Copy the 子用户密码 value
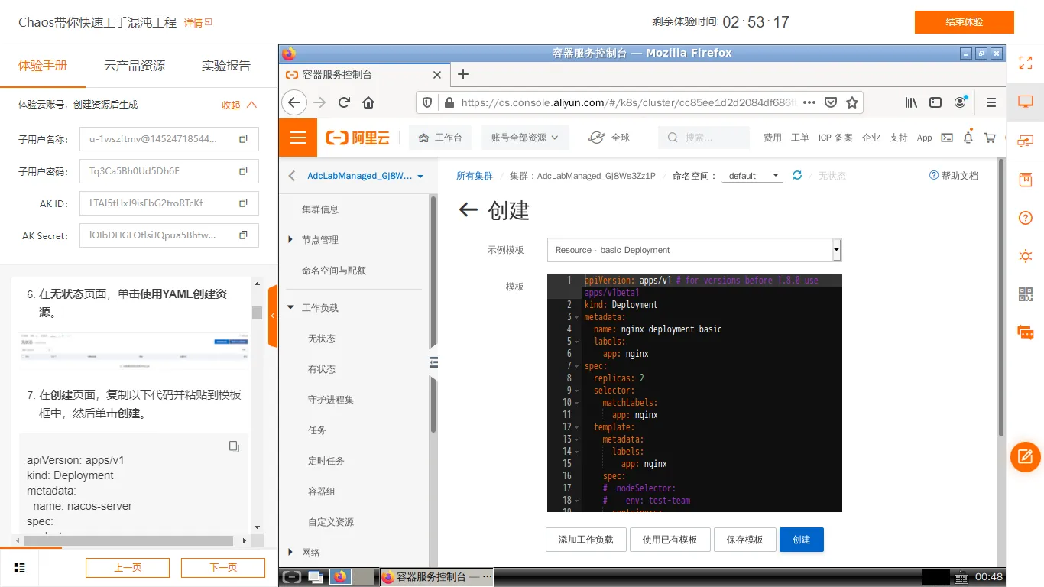 click(x=243, y=170)
